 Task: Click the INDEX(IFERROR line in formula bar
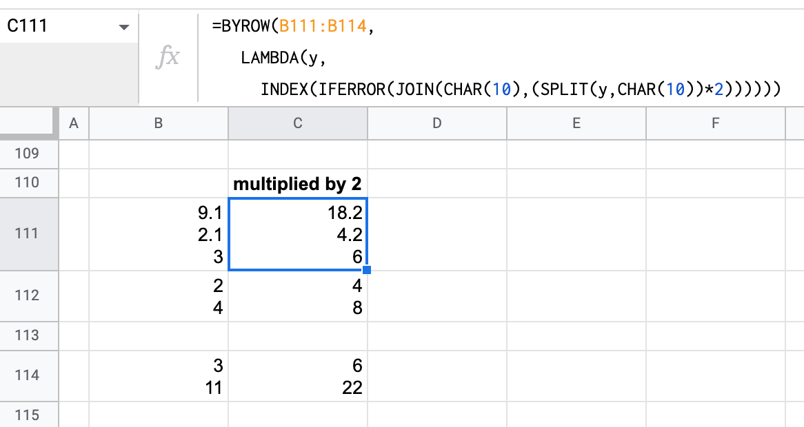pos(521,89)
